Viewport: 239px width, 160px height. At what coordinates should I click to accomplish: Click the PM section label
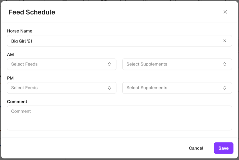tap(10, 78)
